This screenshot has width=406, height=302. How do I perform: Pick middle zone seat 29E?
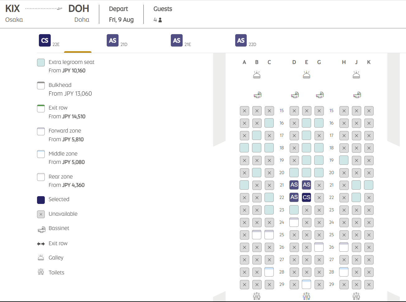click(x=306, y=284)
